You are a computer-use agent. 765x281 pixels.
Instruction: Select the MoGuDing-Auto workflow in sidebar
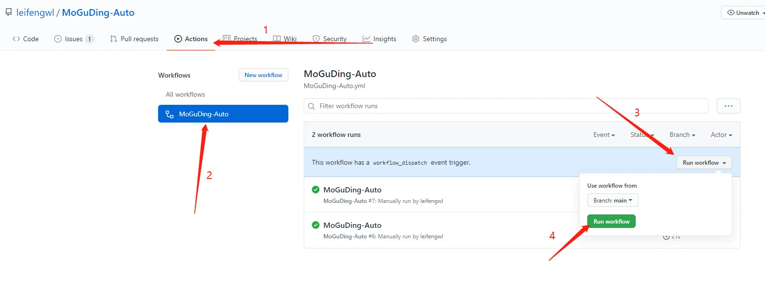pos(223,114)
